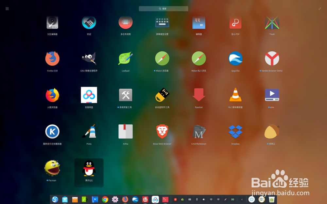
Task: Open terminal from the dock
Action: (165, 199)
